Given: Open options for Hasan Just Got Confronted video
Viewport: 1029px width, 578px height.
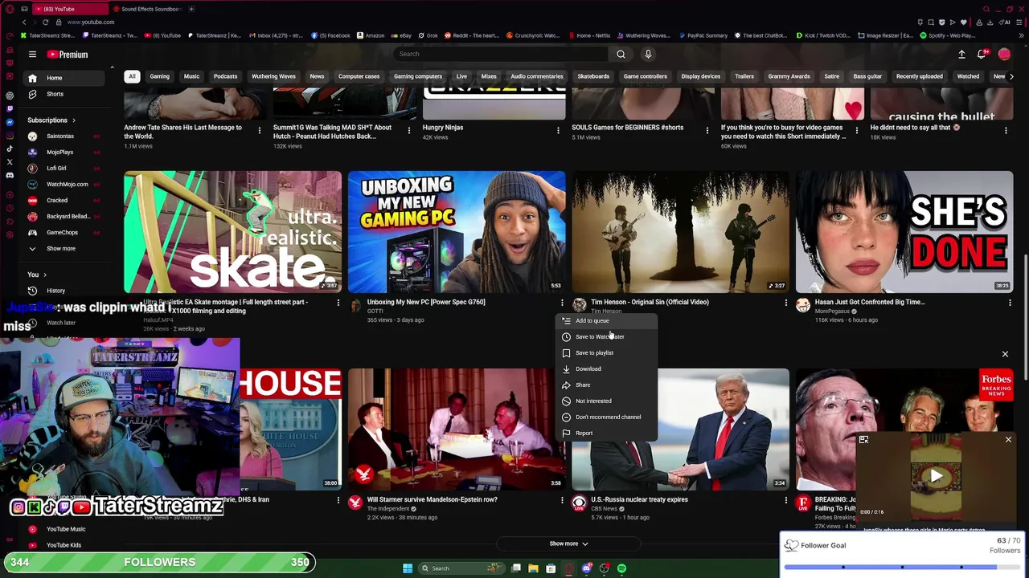Looking at the screenshot, I should point(1010,303).
